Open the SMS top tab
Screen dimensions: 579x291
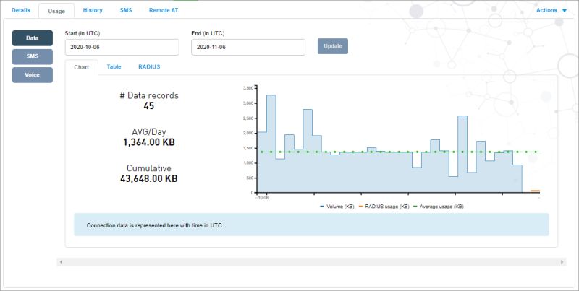126,10
